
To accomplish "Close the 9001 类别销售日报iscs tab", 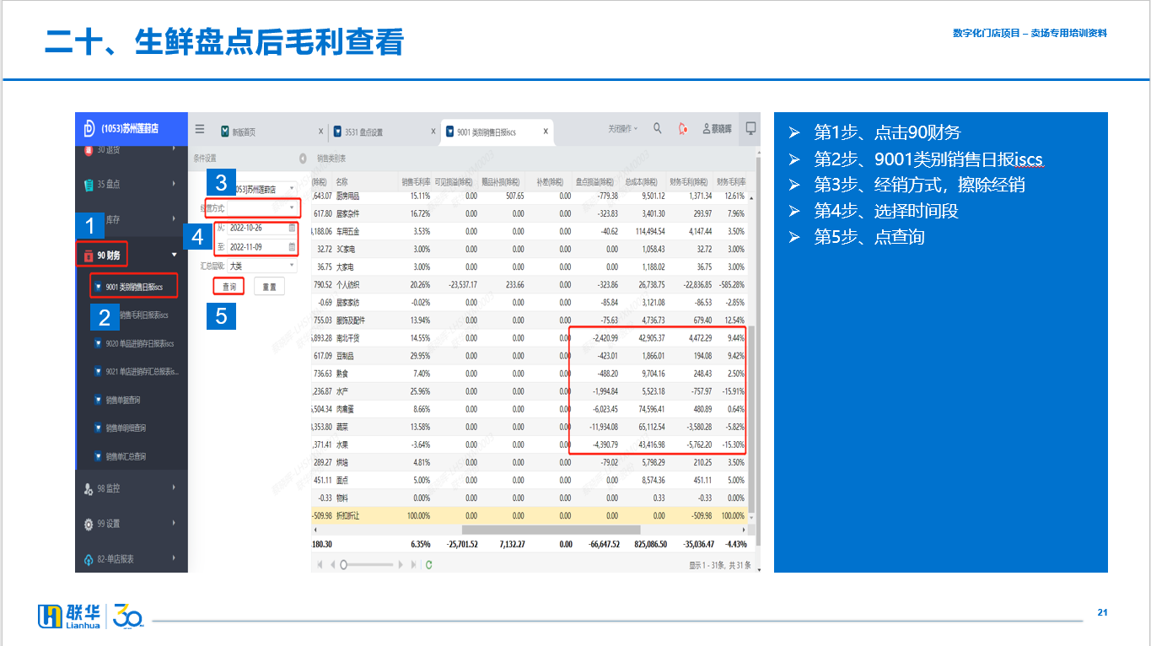I will coord(546,132).
